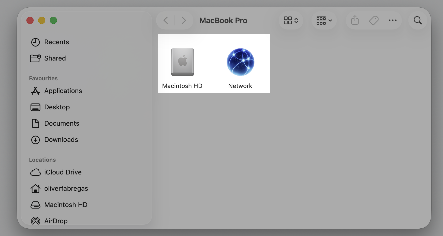The image size is (443, 236).
Task: Select Macintosh HD in sidebar Locations
Action: tap(86, 205)
